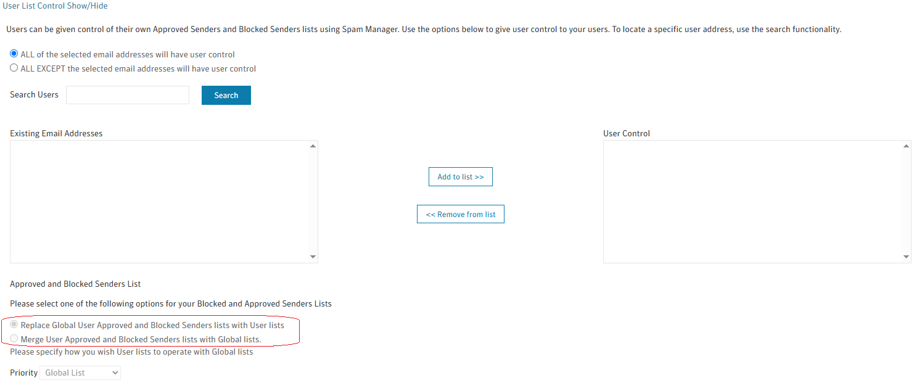Select ALL of the selected email addresses option
This screenshot has height=383, width=914.
(14, 54)
